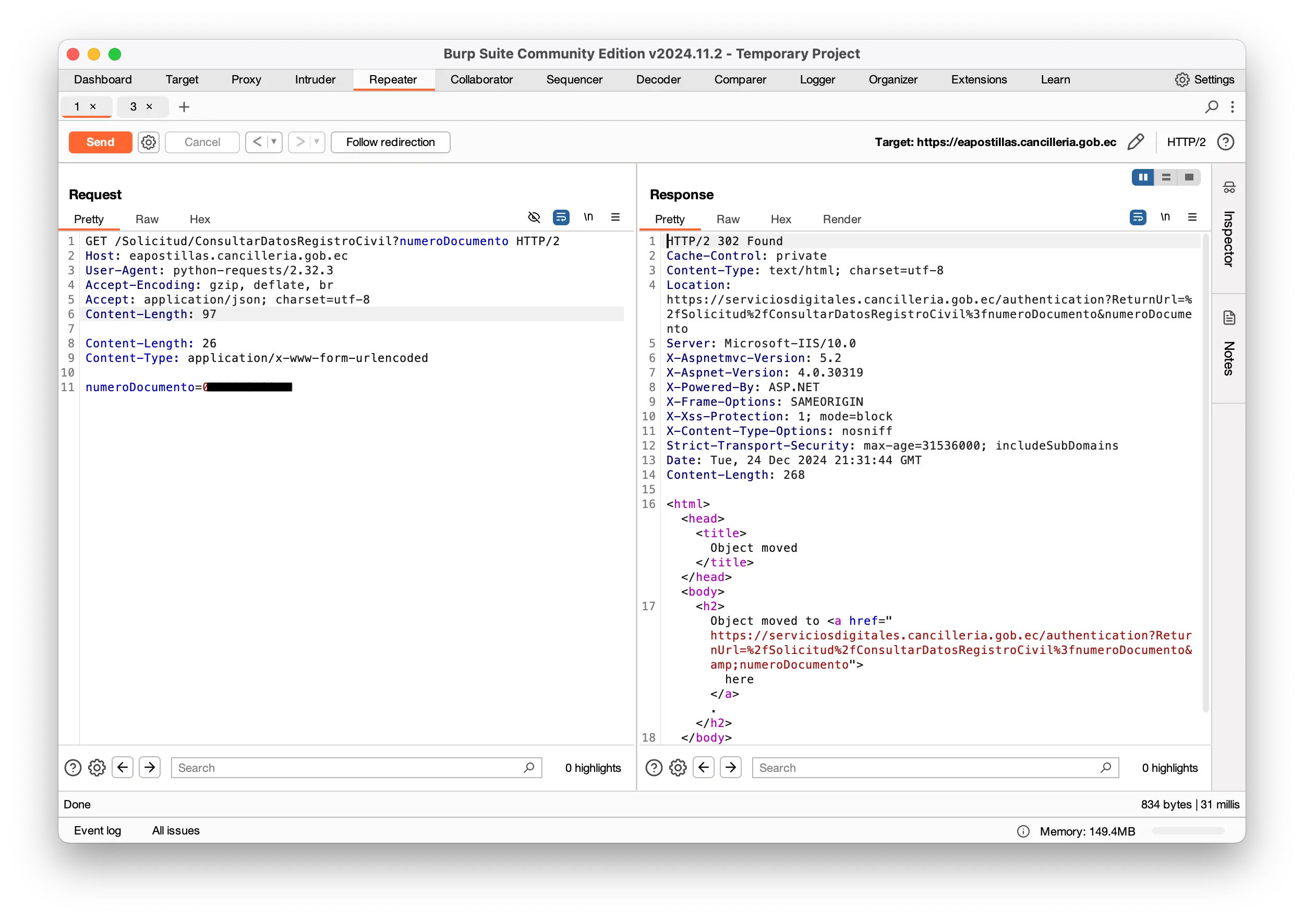Go to previous request search match
Screen dimensions: 1304x920
click(x=123, y=768)
